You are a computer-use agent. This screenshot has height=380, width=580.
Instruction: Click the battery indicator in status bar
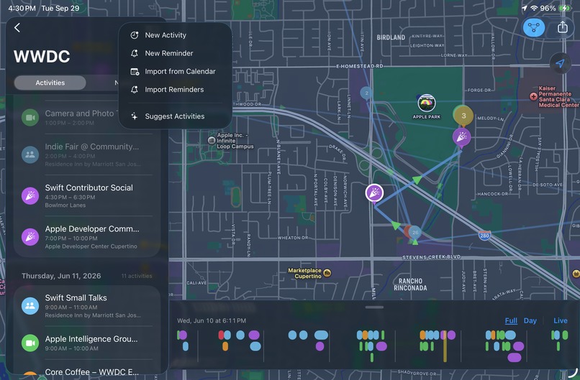[565, 8]
